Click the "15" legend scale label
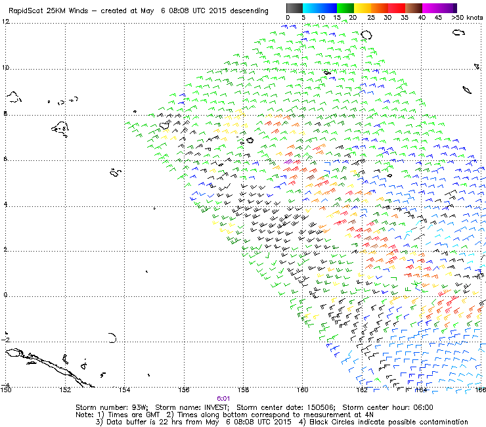 pyautogui.click(x=337, y=18)
